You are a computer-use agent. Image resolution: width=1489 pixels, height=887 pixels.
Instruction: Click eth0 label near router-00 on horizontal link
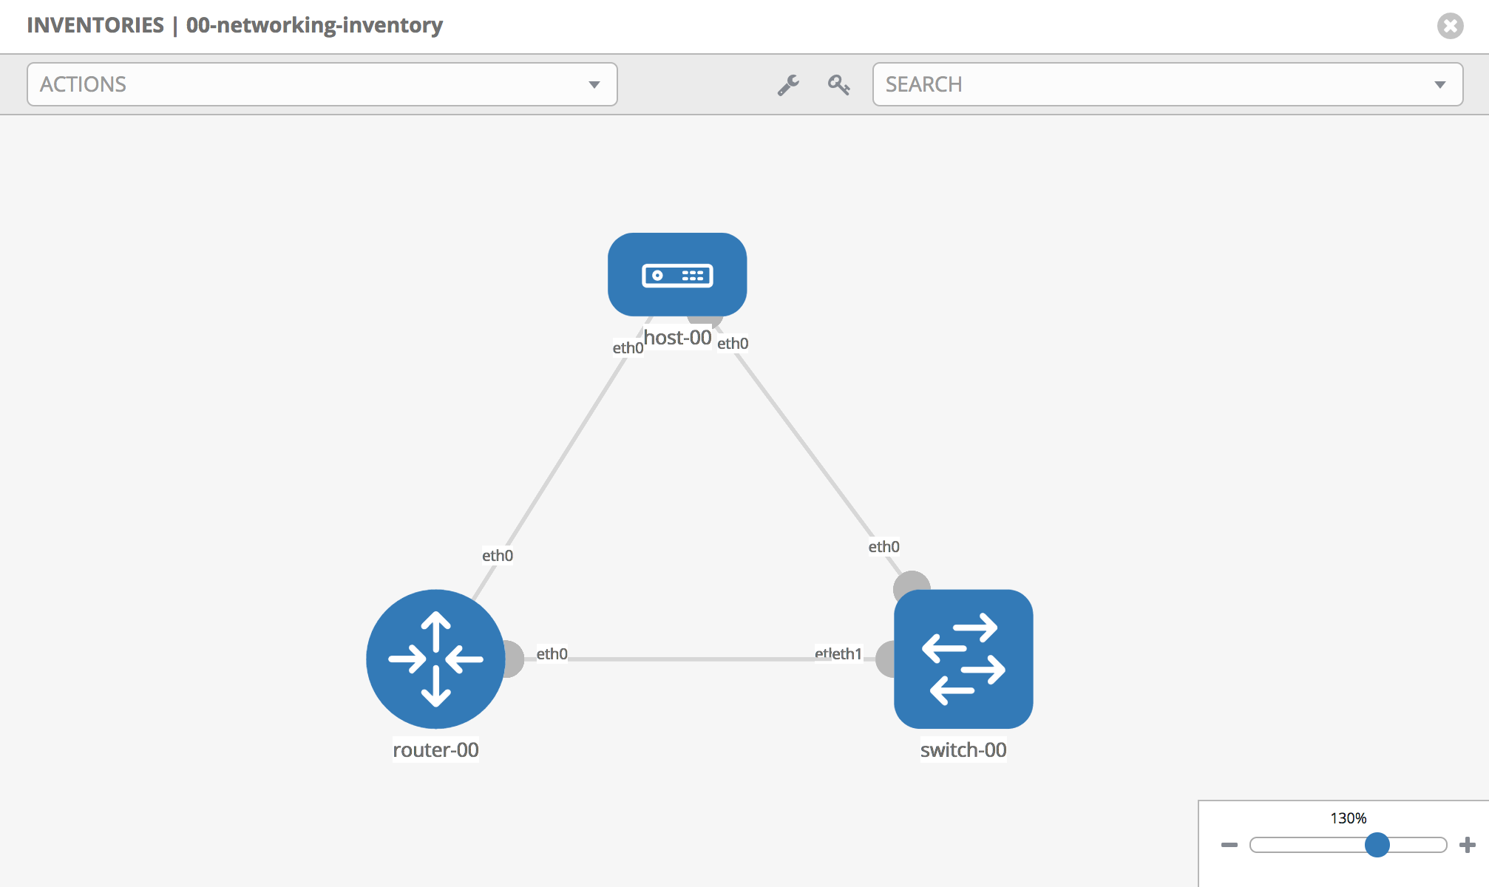pos(552,653)
